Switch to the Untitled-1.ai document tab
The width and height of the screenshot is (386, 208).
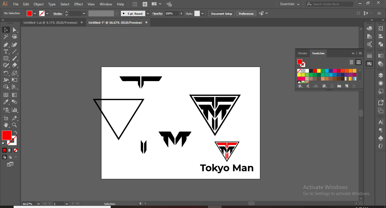click(x=50, y=23)
